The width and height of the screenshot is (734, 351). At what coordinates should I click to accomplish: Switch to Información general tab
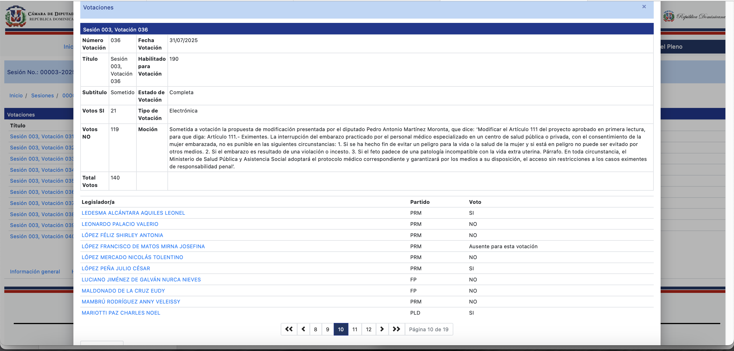(x=35, y=272)
